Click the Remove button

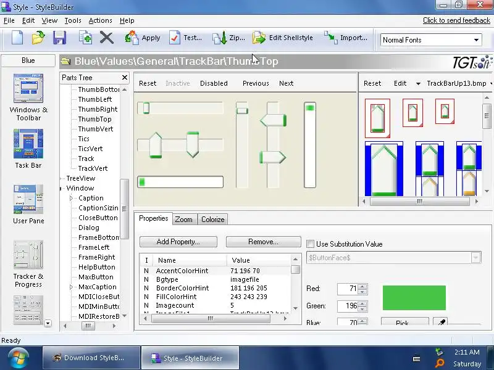(263, 242)
